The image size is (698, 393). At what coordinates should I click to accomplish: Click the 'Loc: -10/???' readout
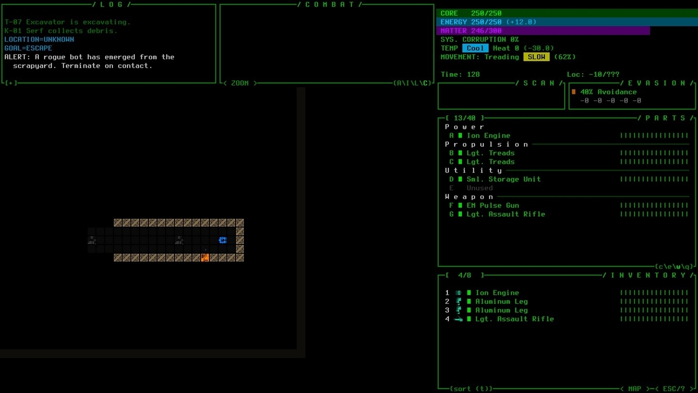click(x=593, y=75)
